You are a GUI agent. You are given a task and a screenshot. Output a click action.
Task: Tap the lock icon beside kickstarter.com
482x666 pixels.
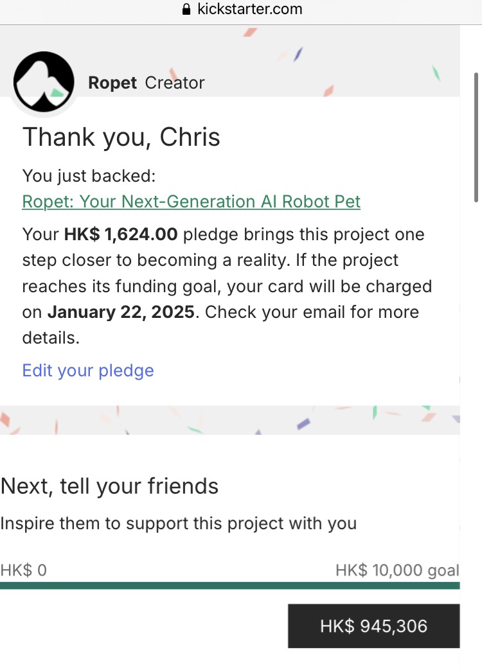[x=187, y=10]
